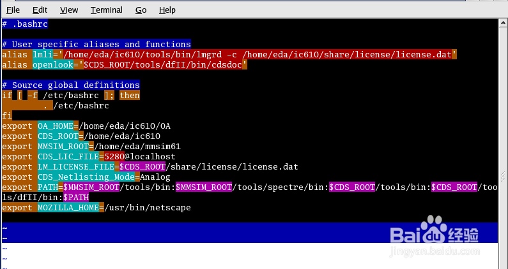Click the 'OA_HOME' variable name
The height and width of the screenshot is (269, 508).
(56, 126)
